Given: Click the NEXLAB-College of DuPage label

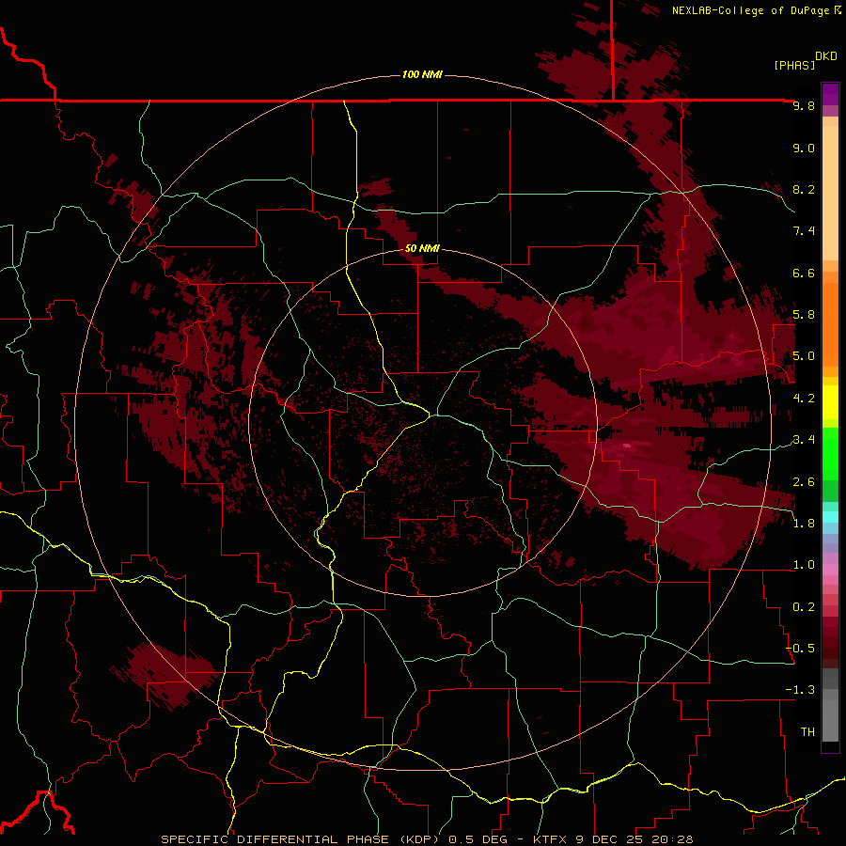Looking at the screenshot, I should click(x=751, y=10).
